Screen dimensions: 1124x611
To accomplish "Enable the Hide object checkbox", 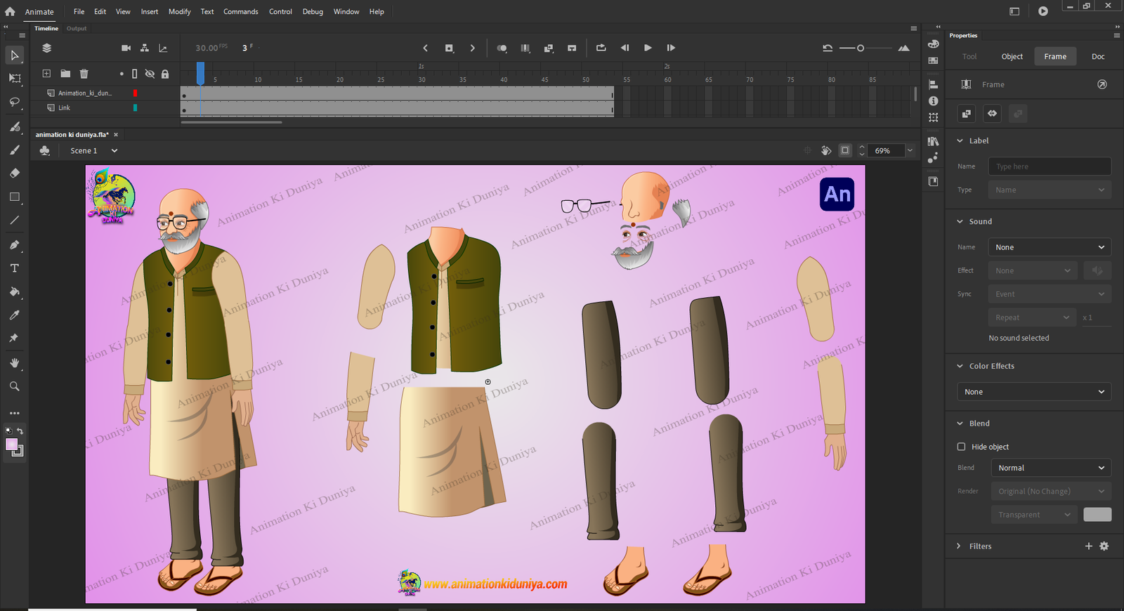I will (961, 447).
